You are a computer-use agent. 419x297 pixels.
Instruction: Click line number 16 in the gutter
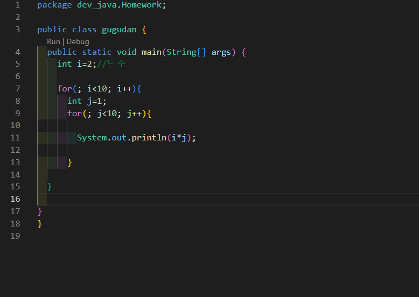[15, 199]
